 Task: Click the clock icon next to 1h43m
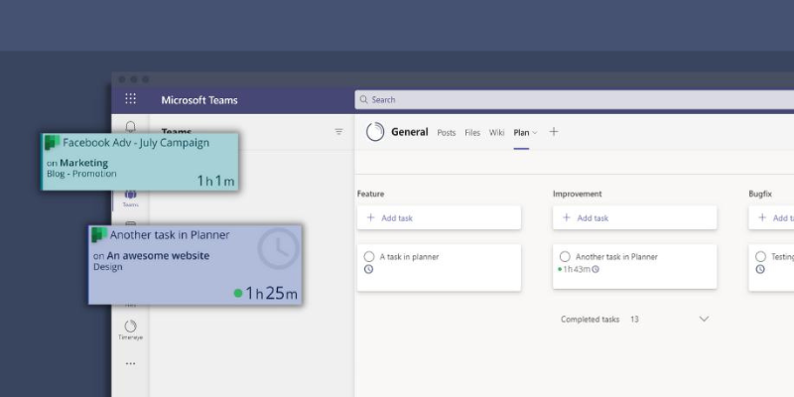click(595, 269)
